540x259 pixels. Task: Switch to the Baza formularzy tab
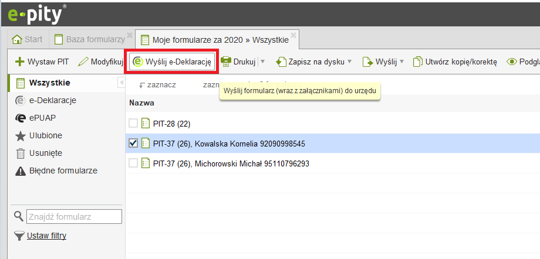click(x=89, y=39)
